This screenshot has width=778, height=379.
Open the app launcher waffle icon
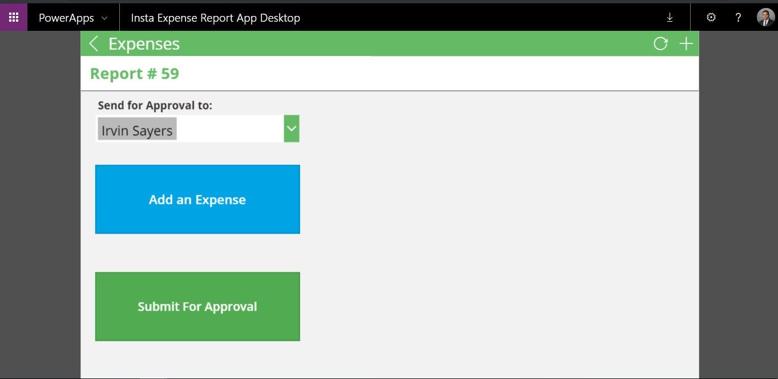(x=14, y=17)
